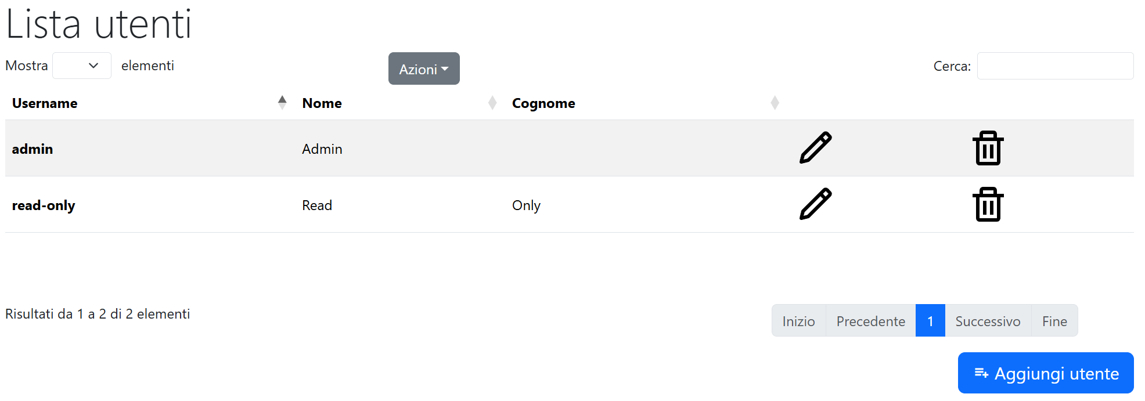Jump to Fine pagination page
Viewport: 1145px width, 401px height.
coord(1054,320)
